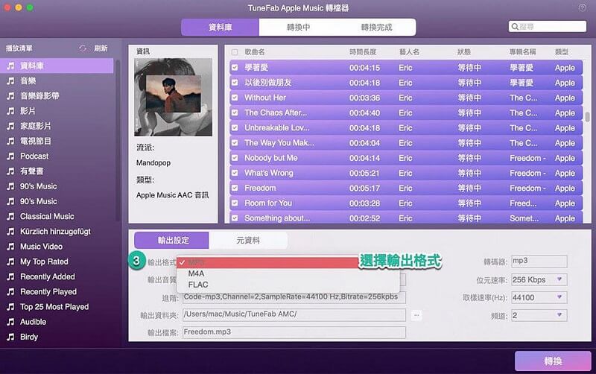Open the channel dropdown showing 2

tap(539, 315)
